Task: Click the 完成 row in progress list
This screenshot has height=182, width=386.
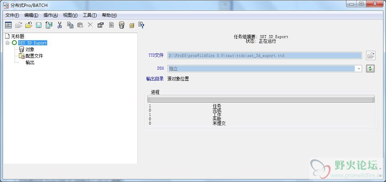Action: coord(261,111)
